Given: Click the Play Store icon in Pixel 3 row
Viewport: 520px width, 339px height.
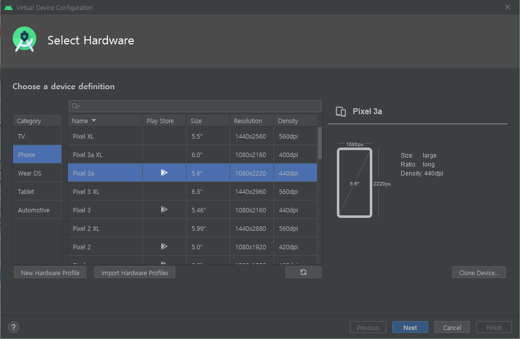Looking at the screenshot, I should (x=164, y=209).
